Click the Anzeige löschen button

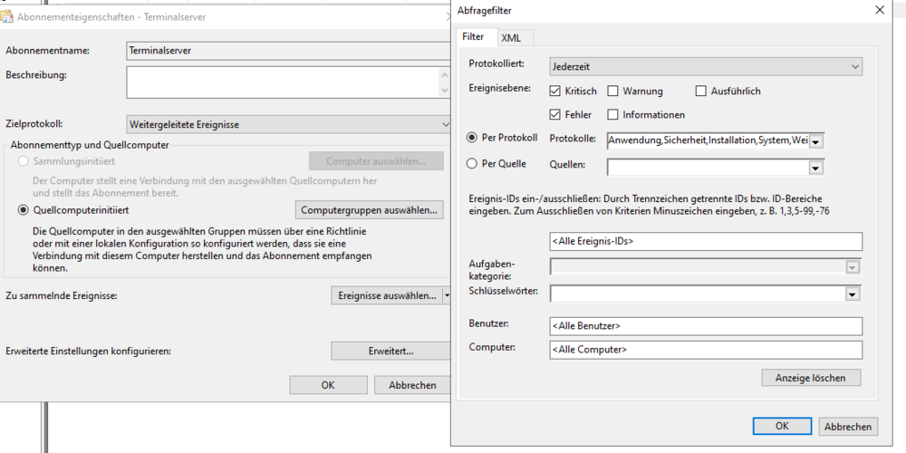(x=811, y=377)
